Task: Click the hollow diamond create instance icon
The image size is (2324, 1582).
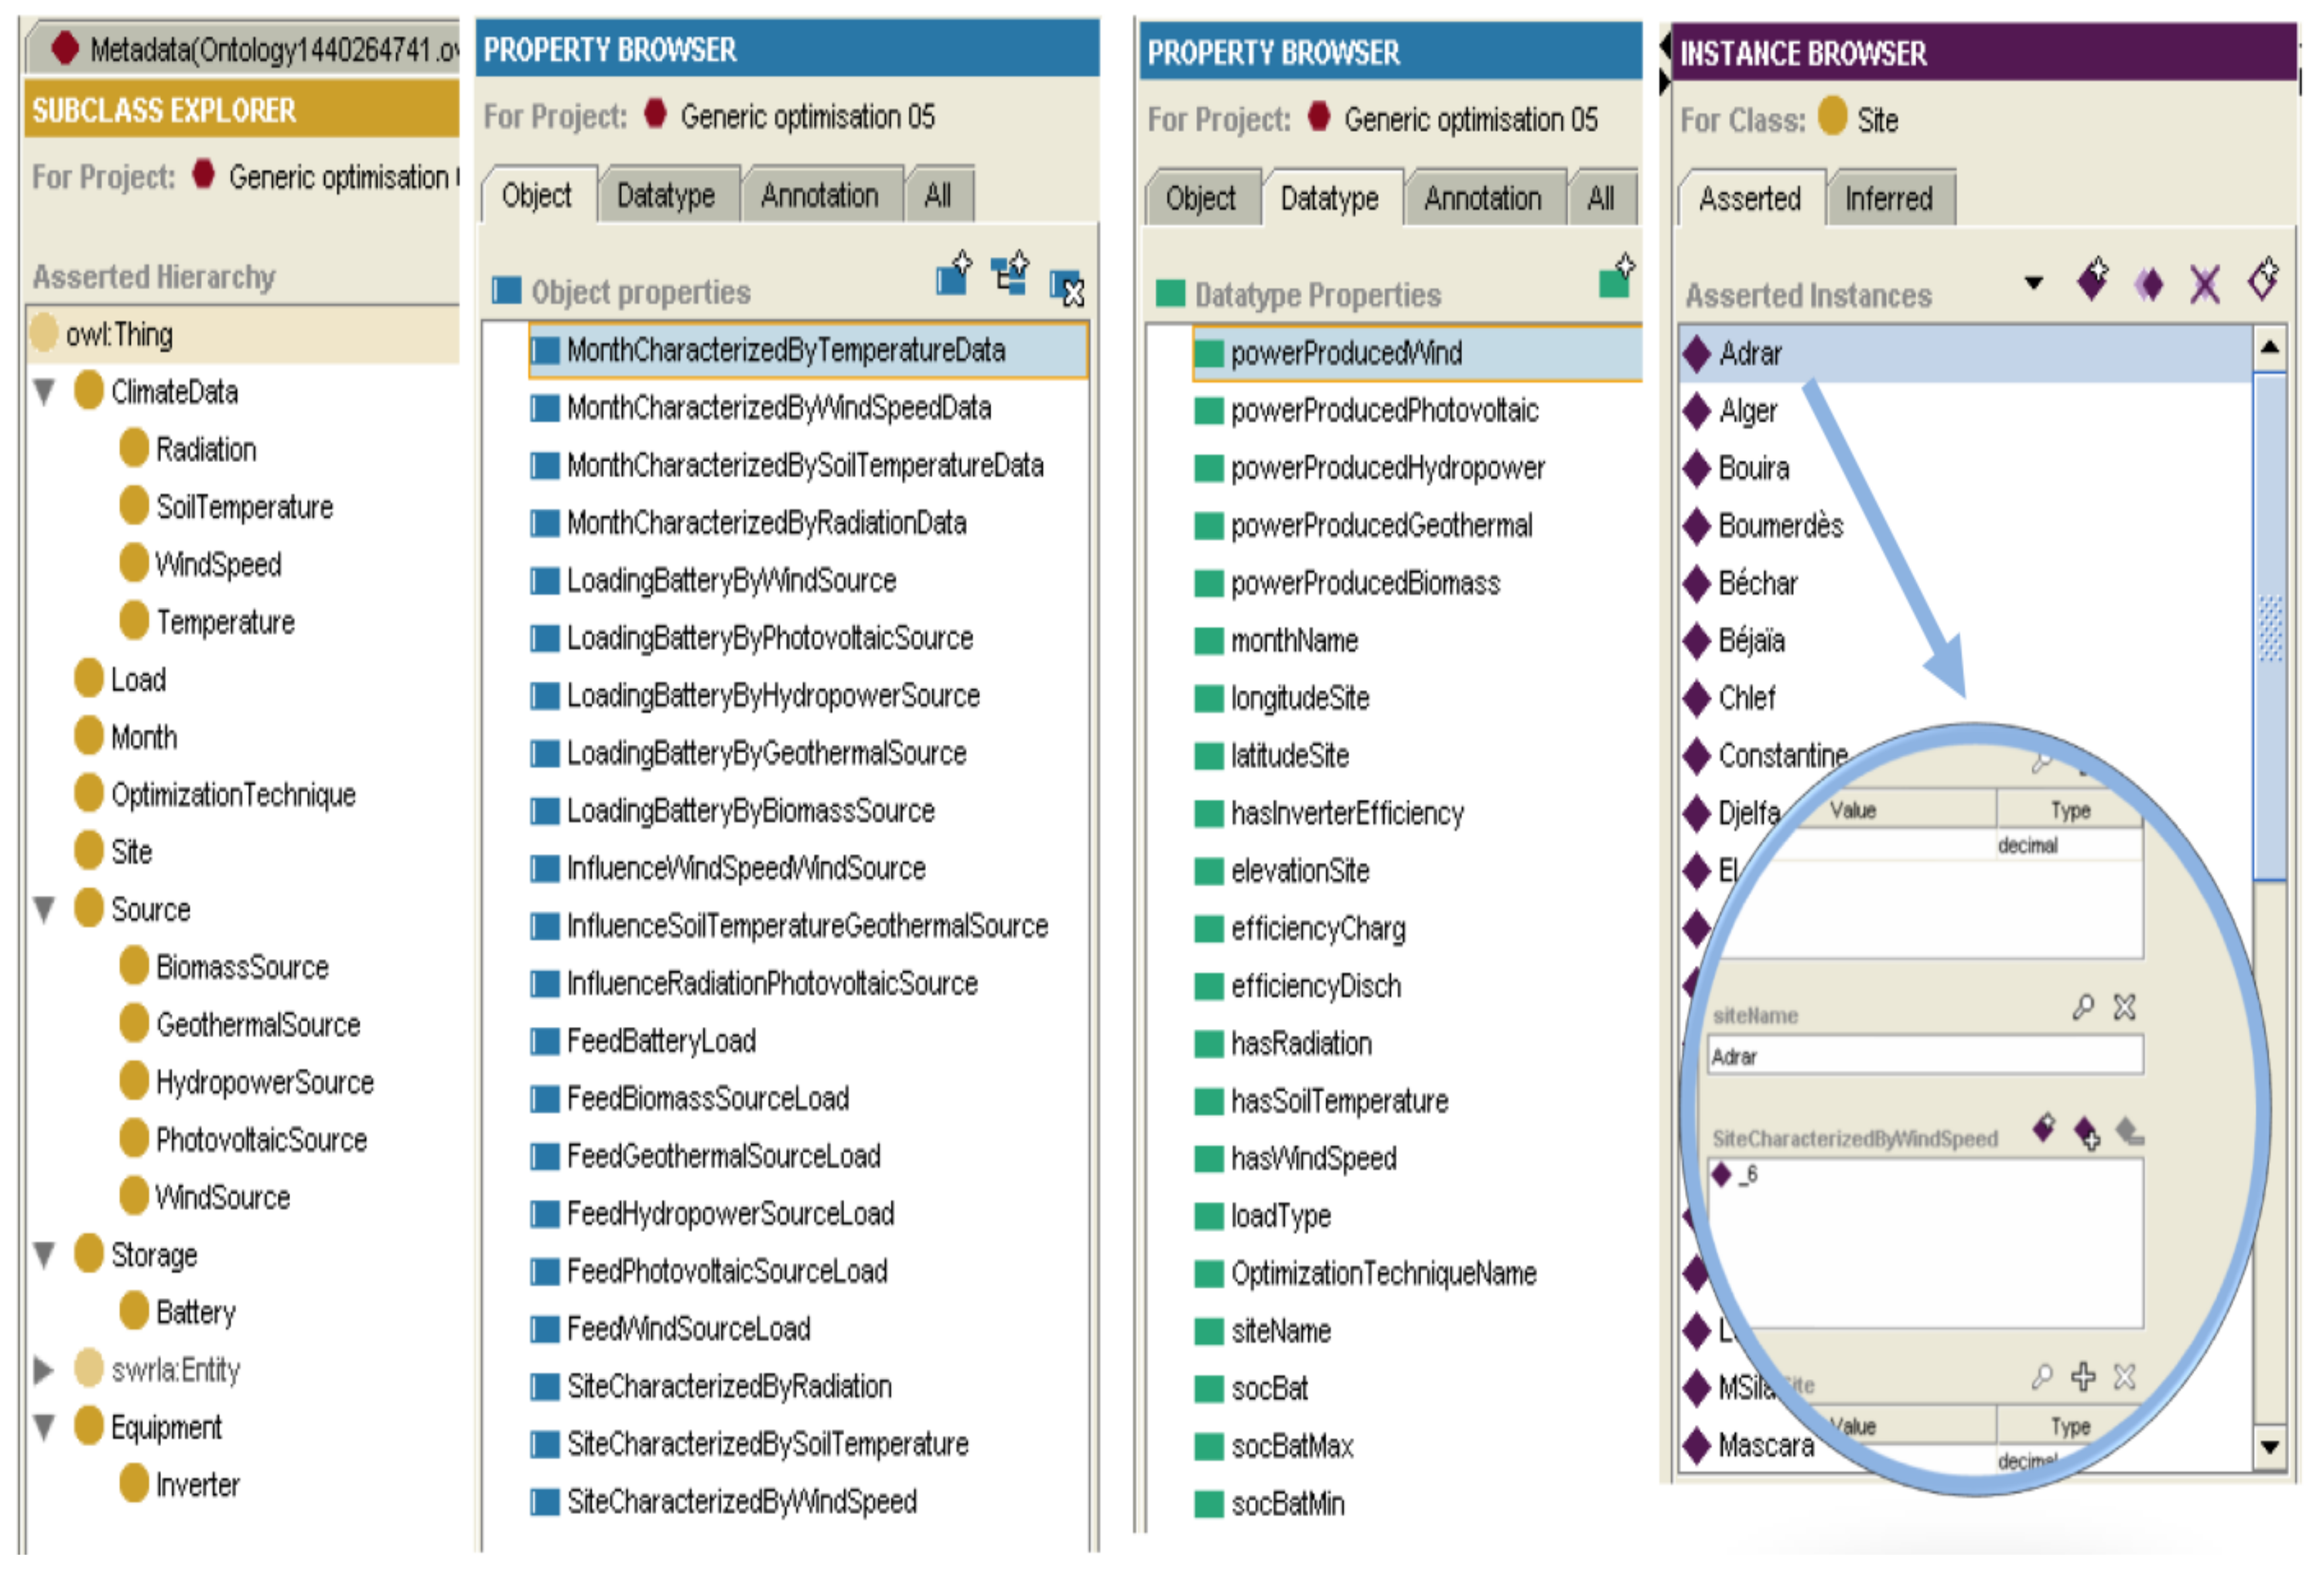Action: tap(2262, 280)
